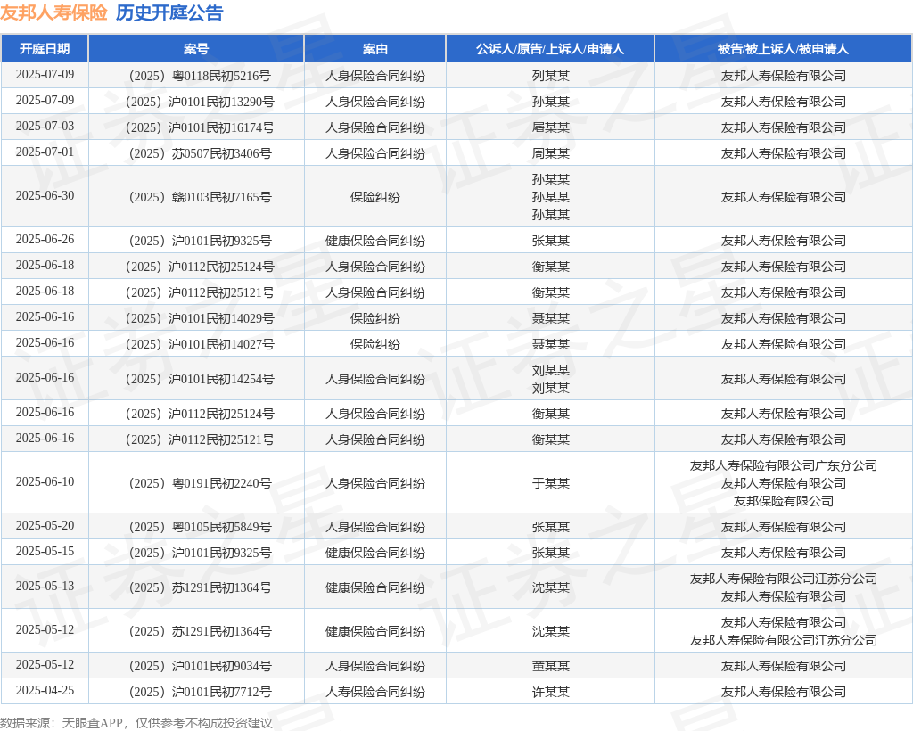Click case cause 人寿保险合同纠纷
This screenshot has height=731, width=913.
[x=375, y=692]
